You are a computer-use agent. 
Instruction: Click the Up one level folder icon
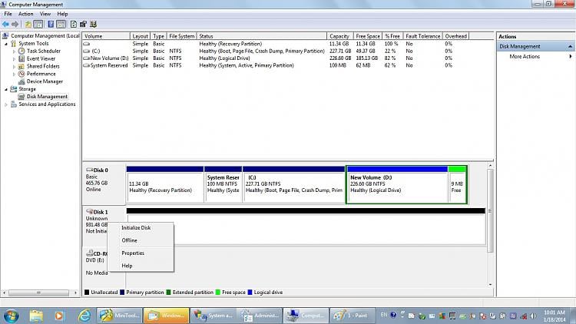[28, 25]
